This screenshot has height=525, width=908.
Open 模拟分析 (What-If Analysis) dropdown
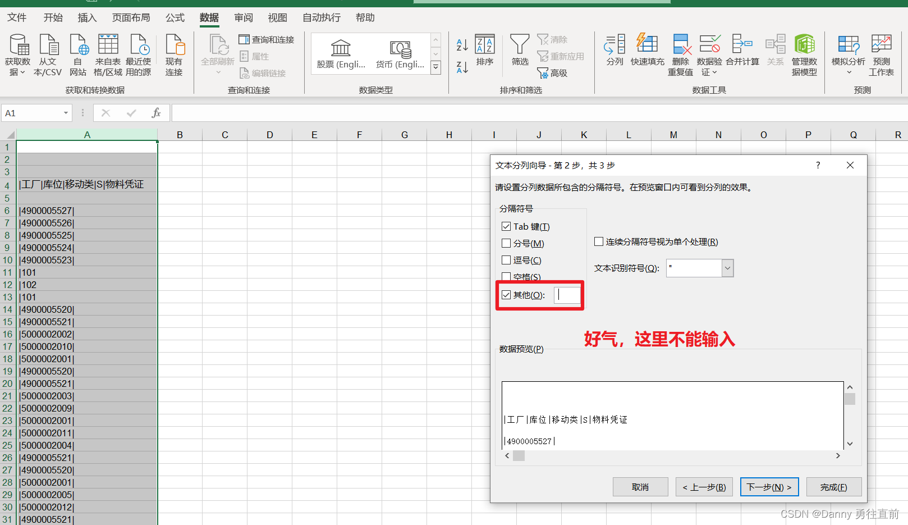[x=848, y=55]
